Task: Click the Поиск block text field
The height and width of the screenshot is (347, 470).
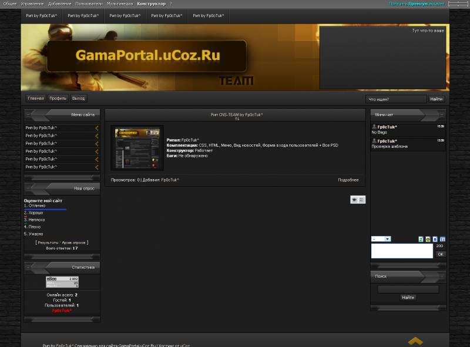Action: pyautogui.click(x=408, y=289)
